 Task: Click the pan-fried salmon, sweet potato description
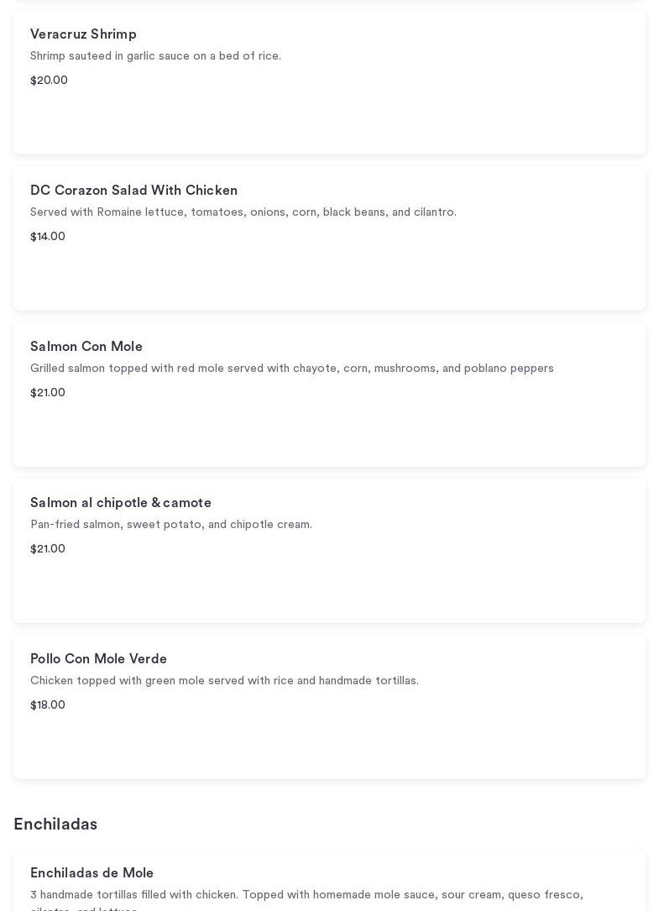click(x=171, y=525)
